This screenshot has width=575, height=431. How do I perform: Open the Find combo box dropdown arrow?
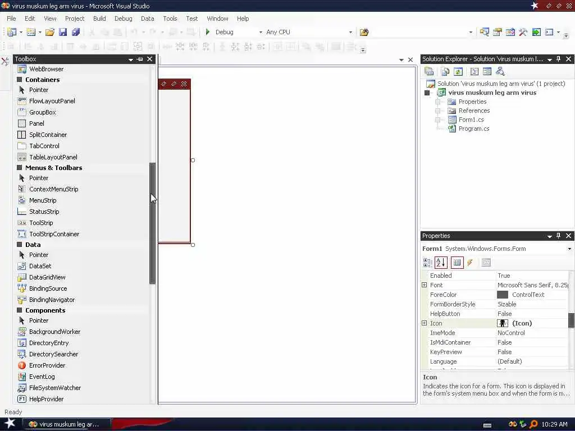coord(471,32)
